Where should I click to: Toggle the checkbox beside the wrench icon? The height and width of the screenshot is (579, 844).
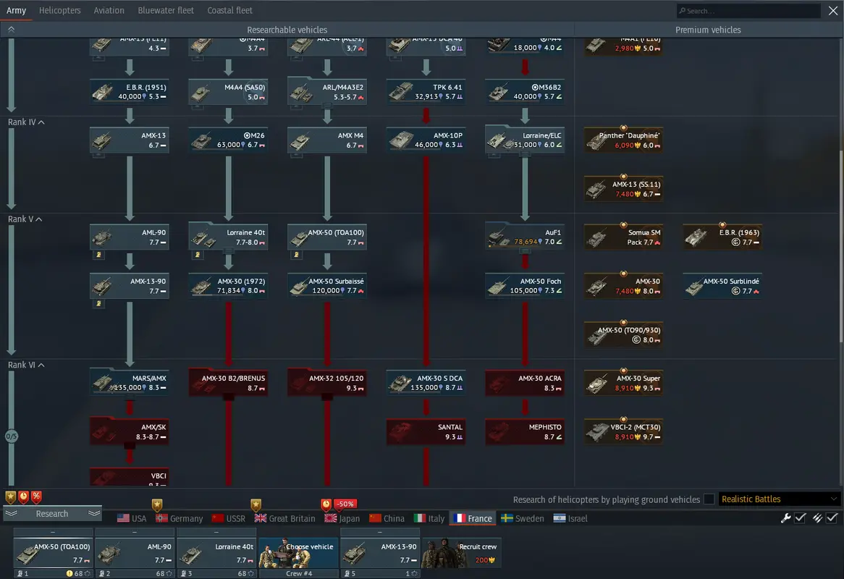tap(801, 518)
